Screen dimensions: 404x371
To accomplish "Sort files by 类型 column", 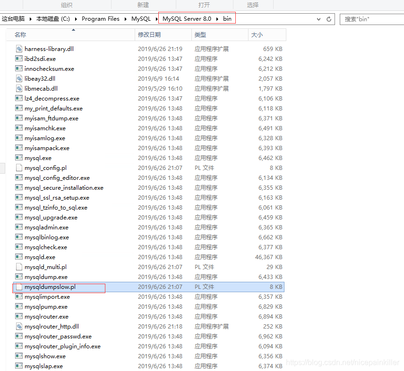I will tap(220, 35).
